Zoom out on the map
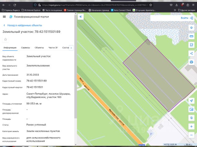 (x=191, y=135)
